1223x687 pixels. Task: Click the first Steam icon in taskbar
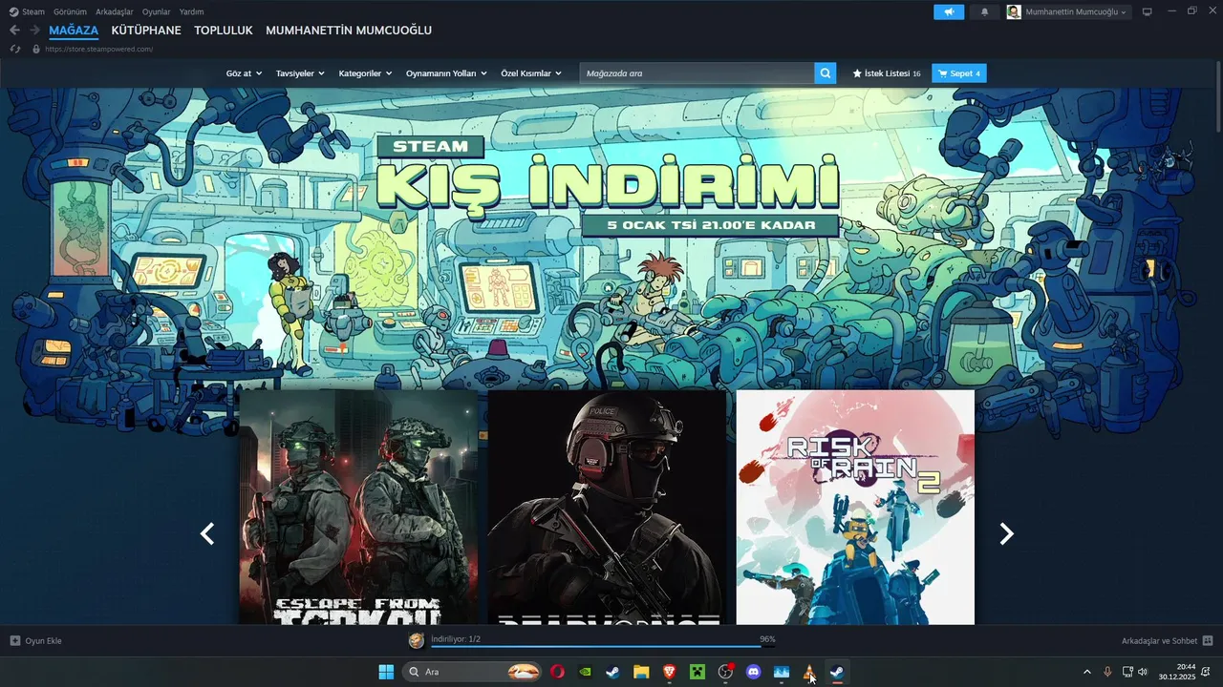click(612, 672)
